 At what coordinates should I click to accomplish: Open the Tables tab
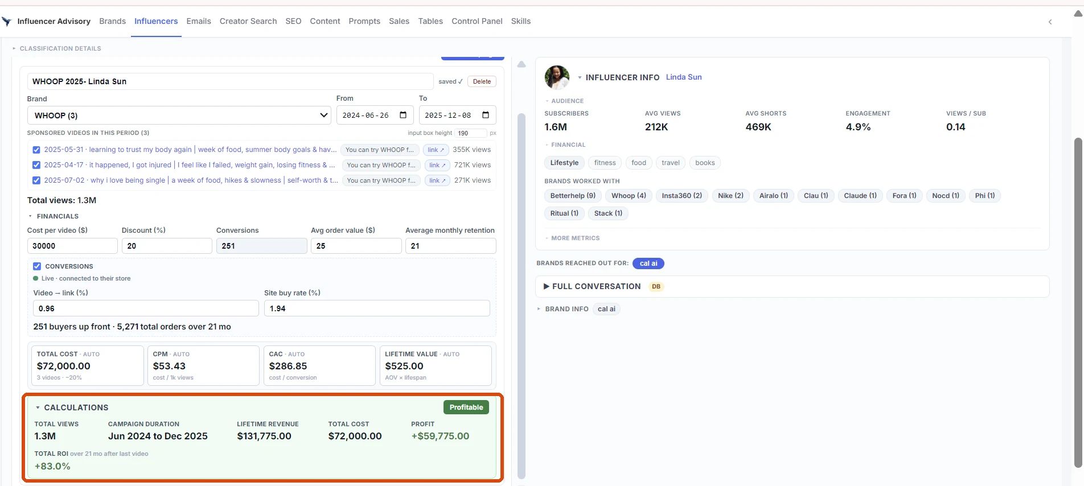(x=430, y=21)
